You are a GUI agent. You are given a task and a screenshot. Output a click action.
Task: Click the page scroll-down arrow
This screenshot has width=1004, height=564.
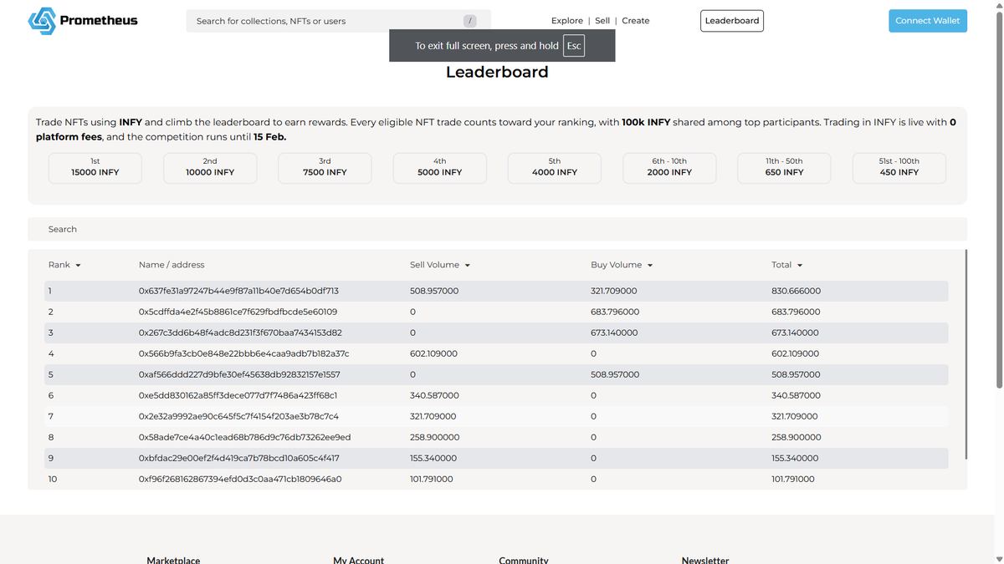pyautogui.click(x=999, y=559)
